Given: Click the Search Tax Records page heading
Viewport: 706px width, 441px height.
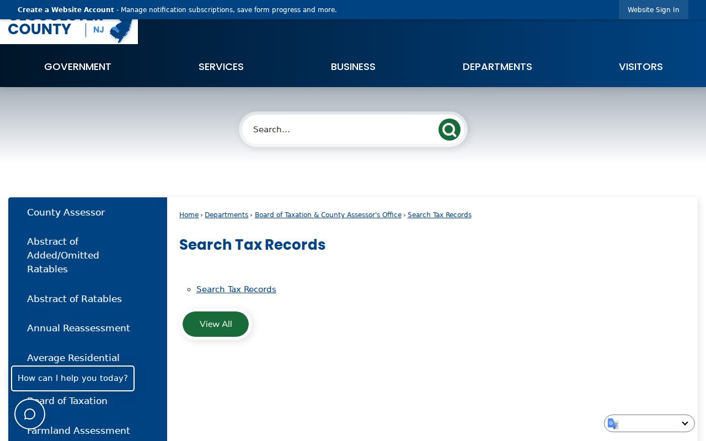Looking at the screenshot, I should (x=253, y=245).
